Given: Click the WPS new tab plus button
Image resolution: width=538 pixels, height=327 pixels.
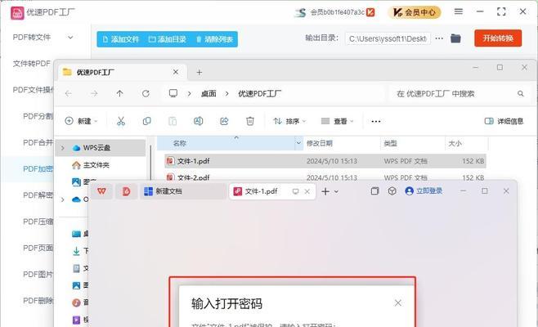Looking at the screenshot, I should [325, 191].
